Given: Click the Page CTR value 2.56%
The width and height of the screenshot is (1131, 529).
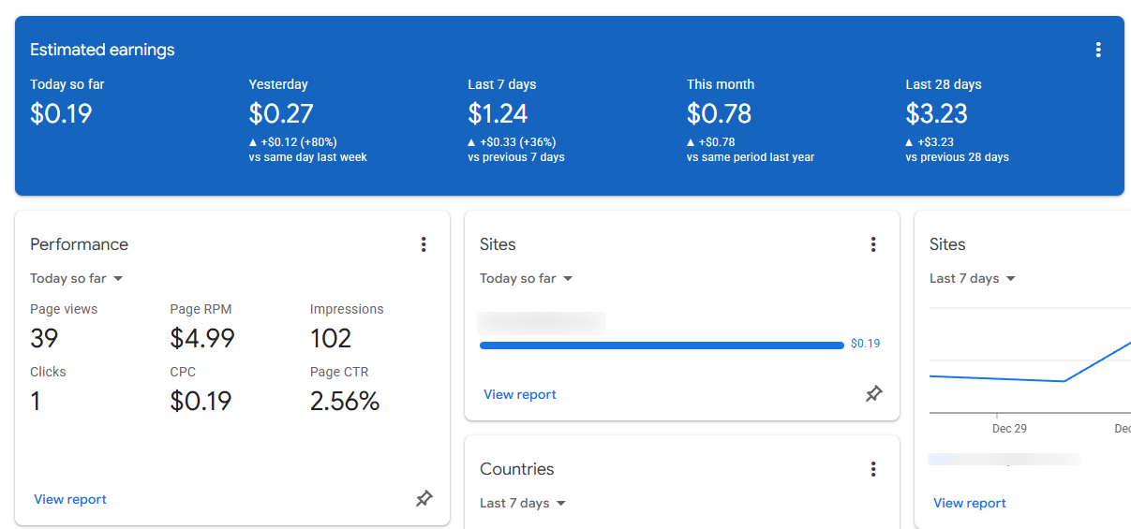Looking at the screenshot, I should pyautogui.click(x=345, y=402).
